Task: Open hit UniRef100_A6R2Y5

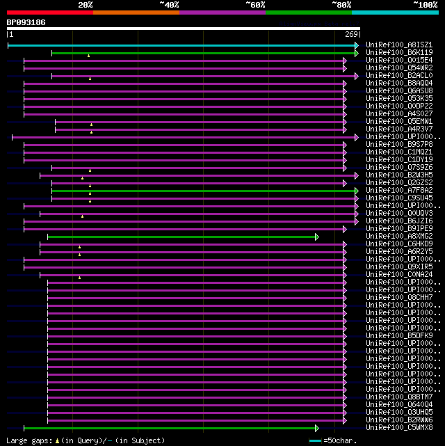Action: [x=399, y=252]
